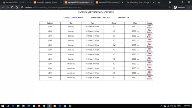Screen dimensions: 192x108
Task: Click the 3:02 PM taskbar clock
Action: [x=187, y=106]
